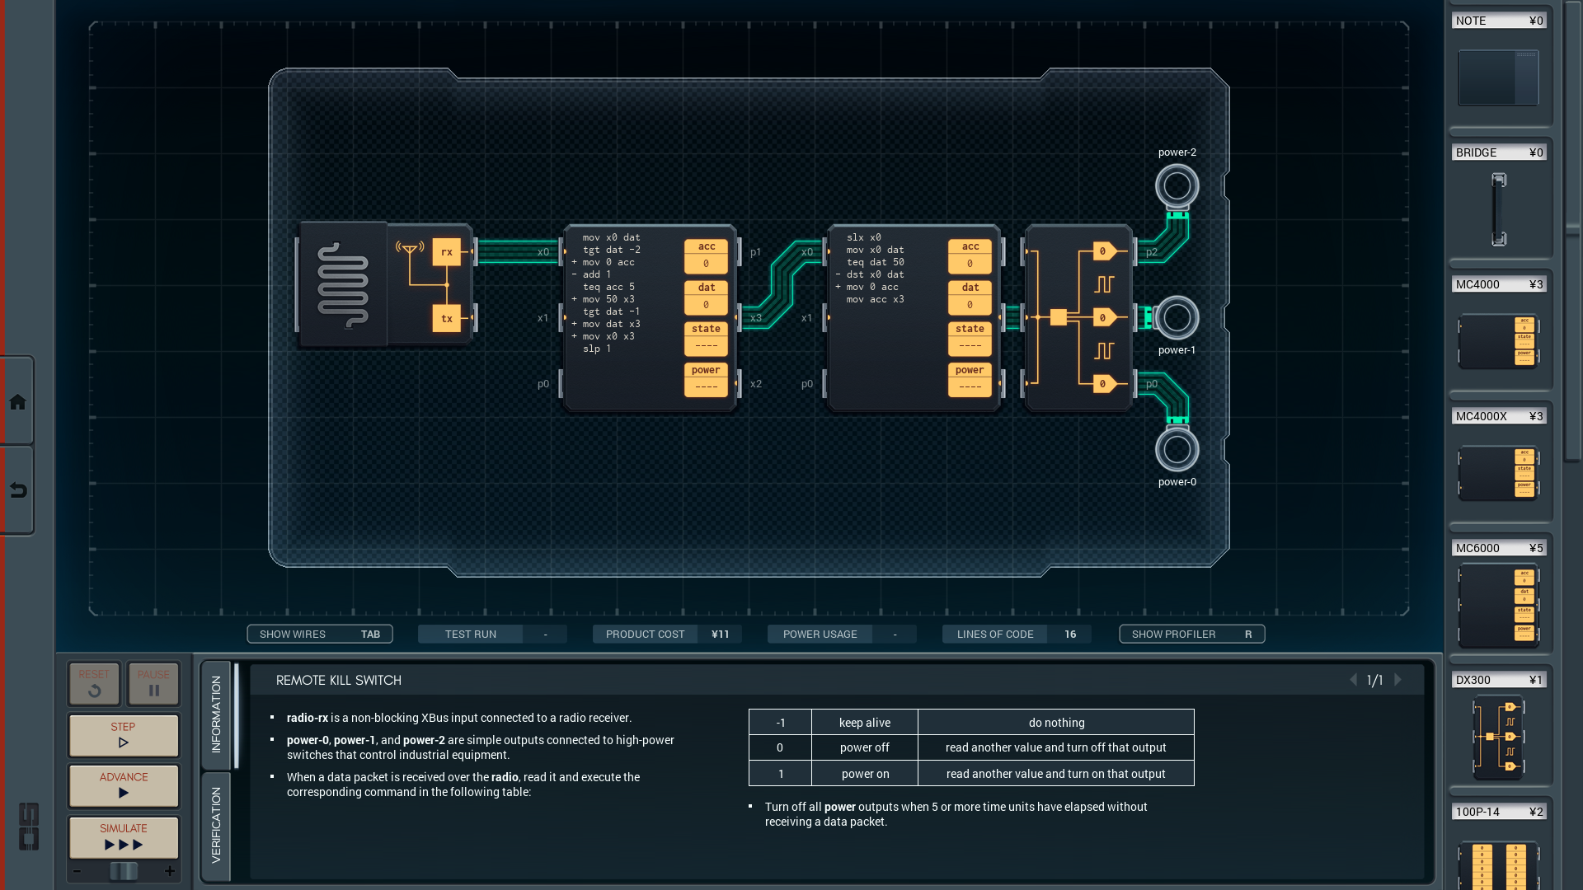The width and height of the screenshot is (1583, 890).
Task: Click the "do nothing" table cell
Action: click(1056, 723)
